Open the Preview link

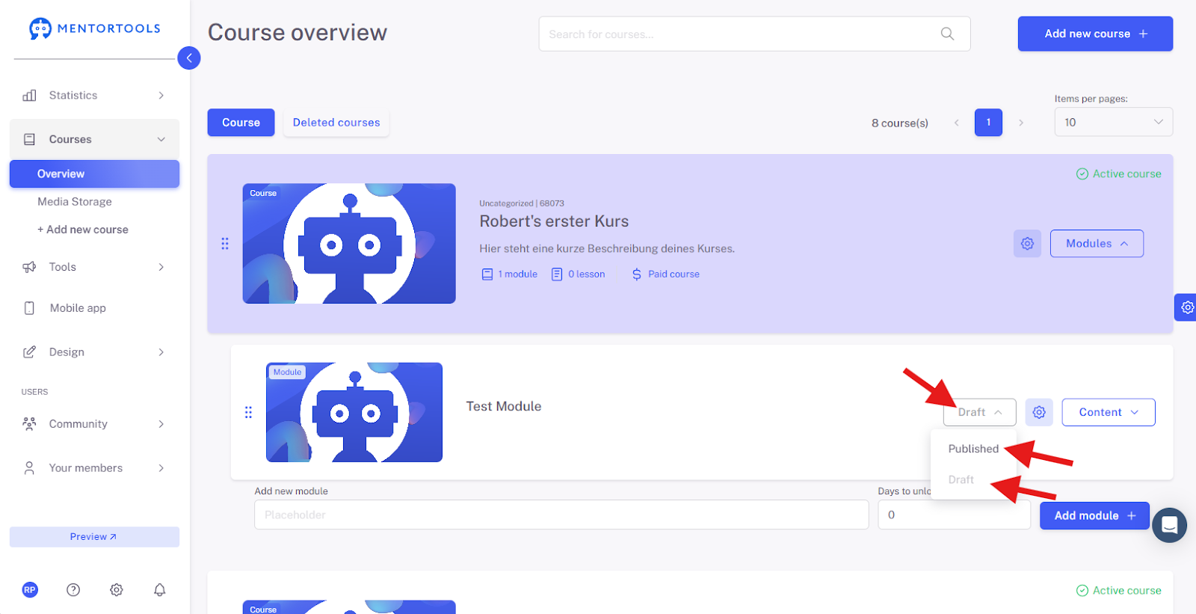(x=94, y=537)
